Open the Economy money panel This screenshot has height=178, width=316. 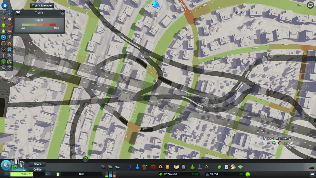(219, 167)
